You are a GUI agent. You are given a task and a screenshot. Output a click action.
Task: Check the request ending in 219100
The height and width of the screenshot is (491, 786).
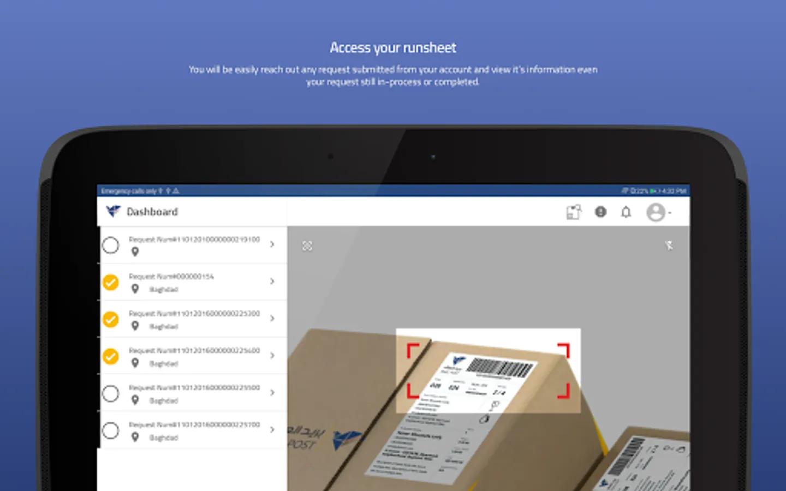point(111,245)
